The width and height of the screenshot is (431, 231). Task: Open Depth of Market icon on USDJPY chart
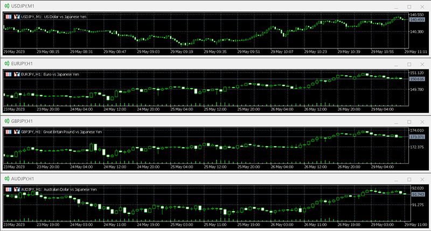[x=9, y=17]
